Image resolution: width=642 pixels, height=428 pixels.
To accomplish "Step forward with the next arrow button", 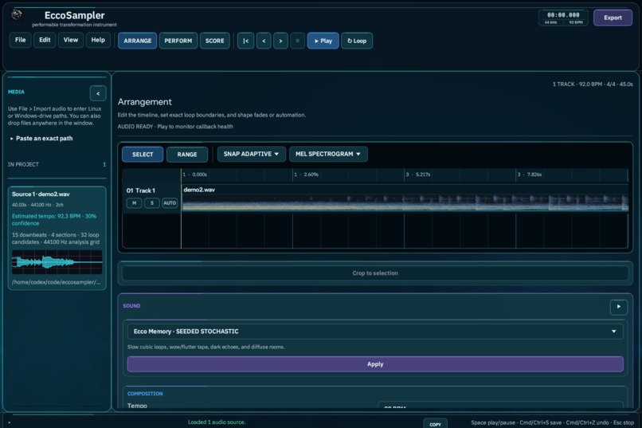I will point(280,41).
